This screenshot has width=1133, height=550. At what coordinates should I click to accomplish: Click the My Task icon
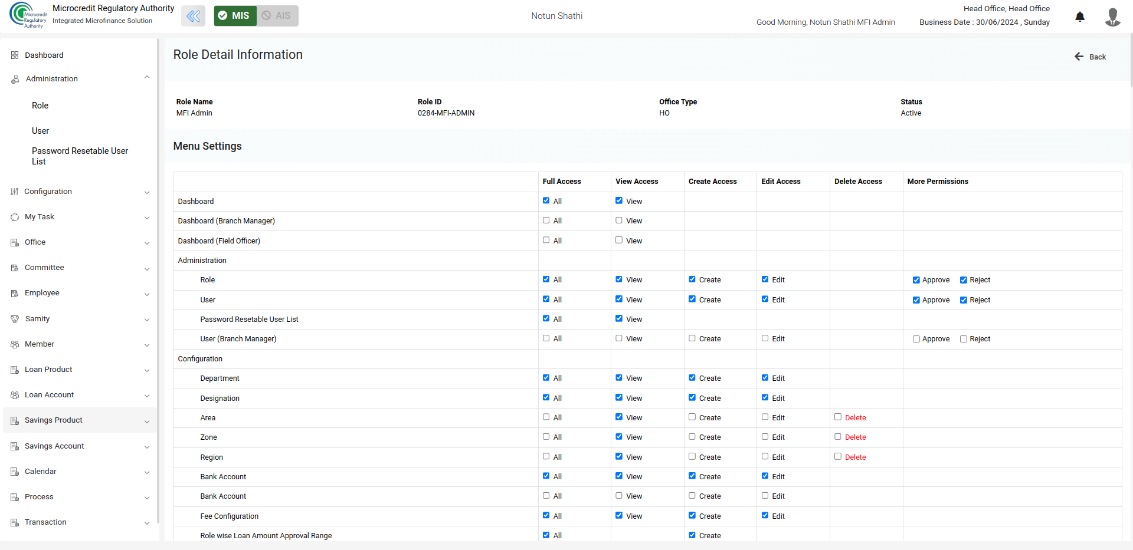pyautogui.click(x=15, y=217)
